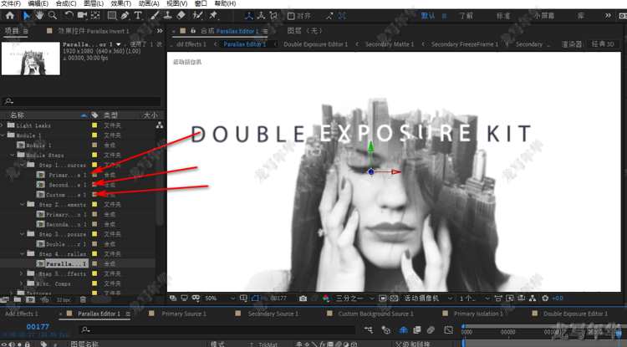Go to the Home screen icon
This screenshot has width=627, height=347.
click(x=9, y=16)
